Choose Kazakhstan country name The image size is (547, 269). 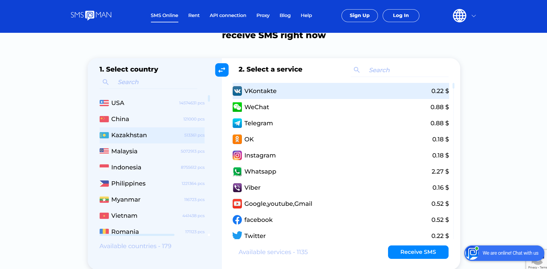(129, 135)
